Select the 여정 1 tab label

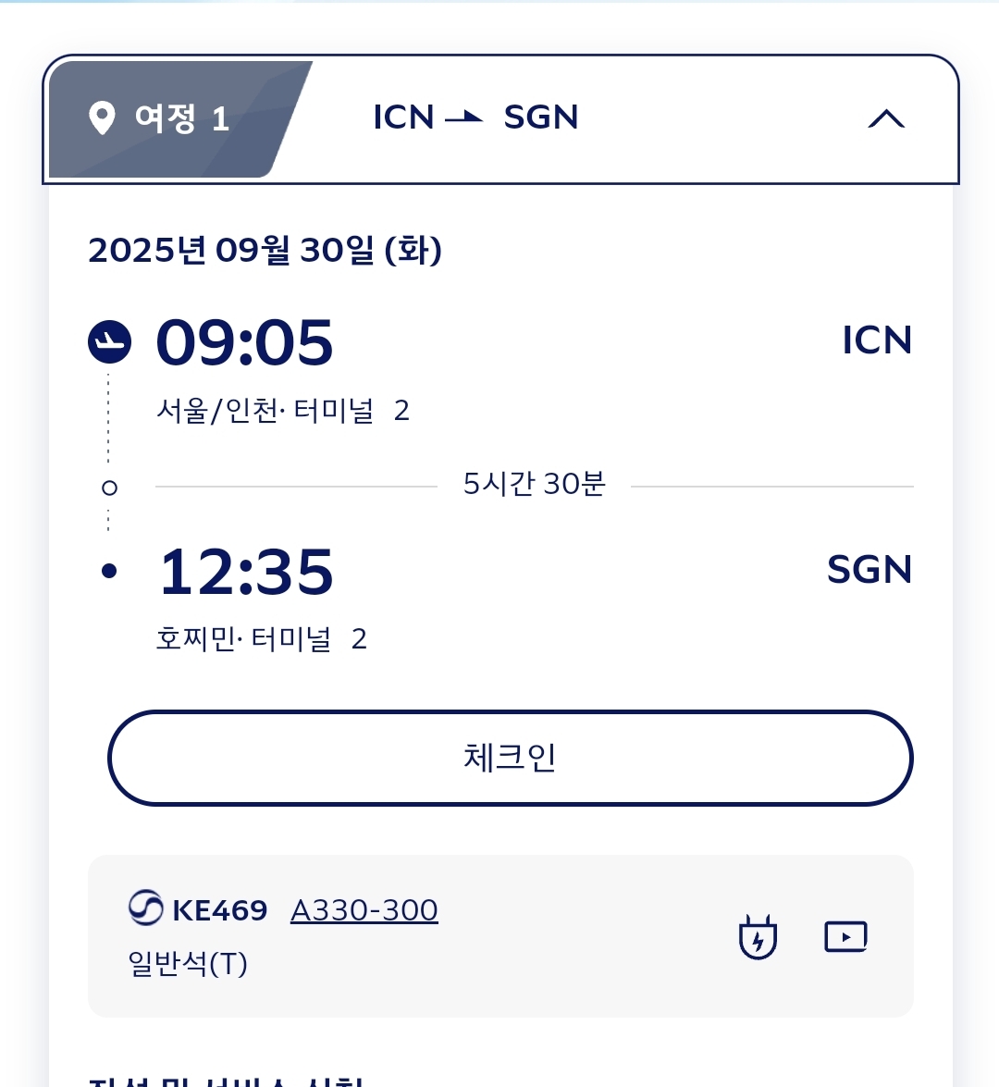pyautogui.click(x=181, y=118)
